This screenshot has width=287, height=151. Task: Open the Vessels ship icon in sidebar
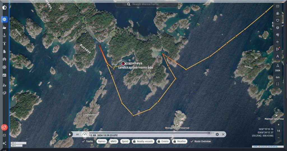click(4, 28)
